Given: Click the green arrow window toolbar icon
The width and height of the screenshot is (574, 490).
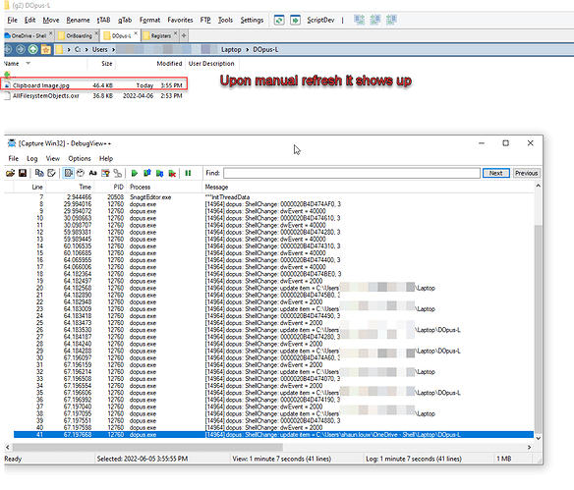Looking at the screenshot, I should point(295,20).
